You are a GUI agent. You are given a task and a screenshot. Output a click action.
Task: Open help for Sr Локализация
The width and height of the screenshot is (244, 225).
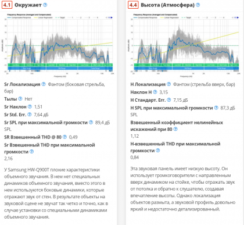(x=44, y=84)
